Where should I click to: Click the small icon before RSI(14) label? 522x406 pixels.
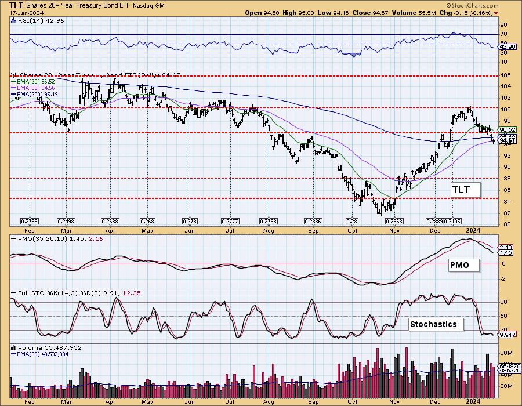pos(14,20)
